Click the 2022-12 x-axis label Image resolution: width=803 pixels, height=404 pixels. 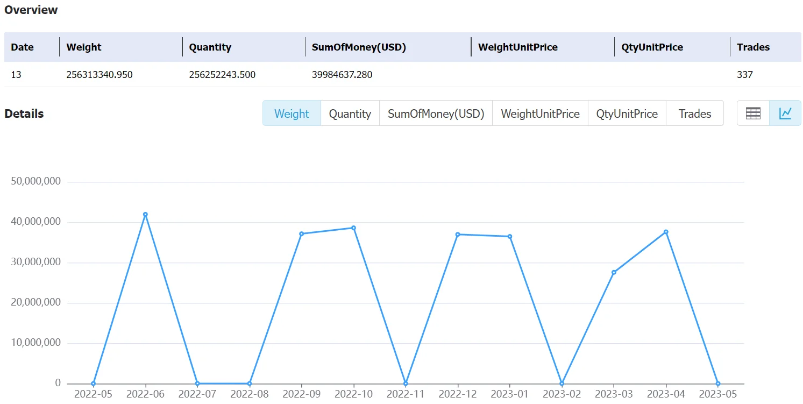tap(458, 394)
